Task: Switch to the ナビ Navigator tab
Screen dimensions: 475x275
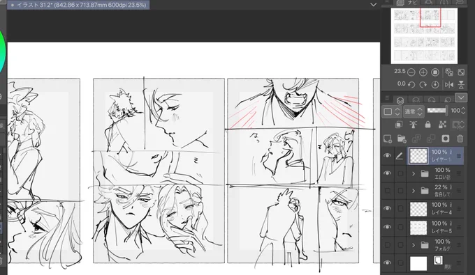Action: 407,2
